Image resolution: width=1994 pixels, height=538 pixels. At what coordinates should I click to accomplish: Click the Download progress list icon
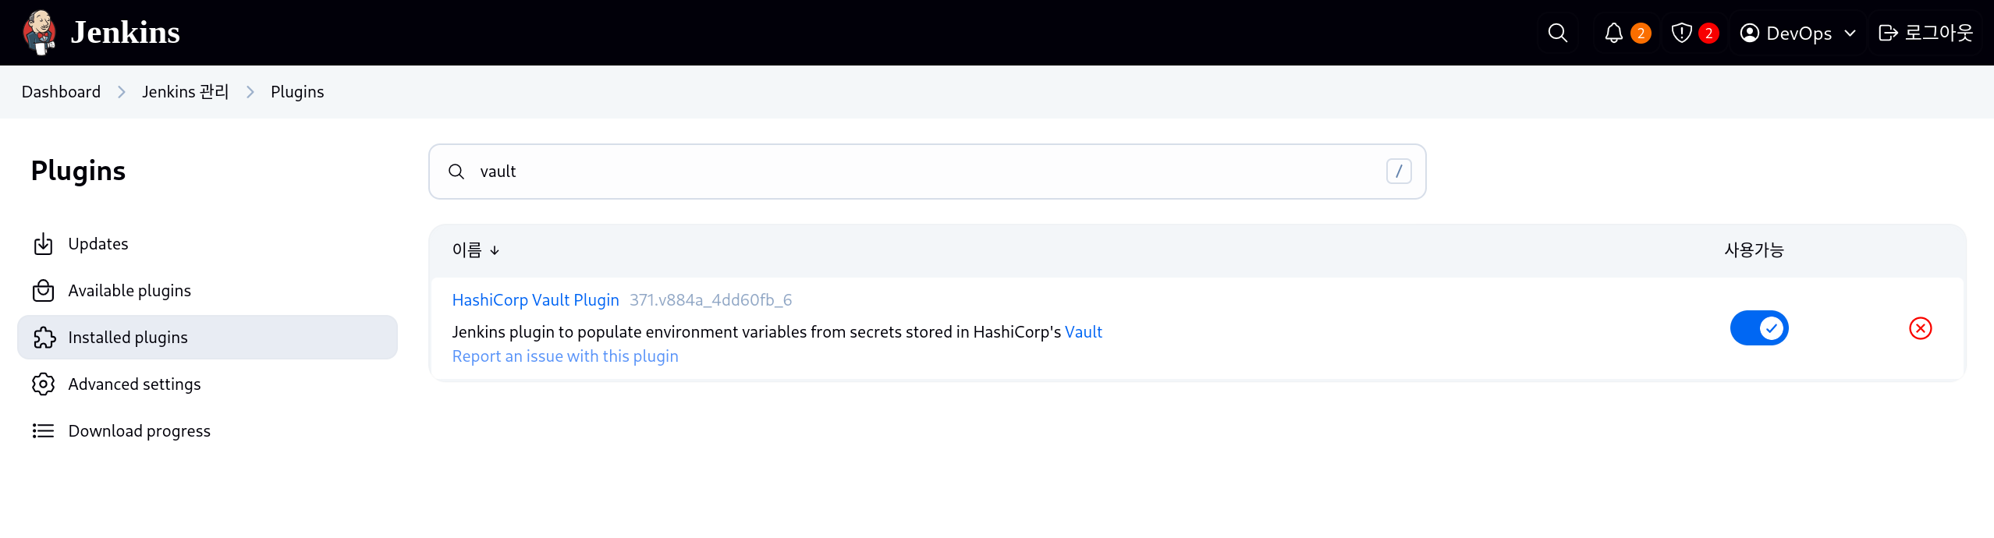[x=43, y=431]
